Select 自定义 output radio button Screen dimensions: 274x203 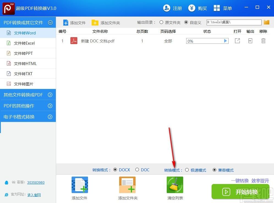coord(186,22)
